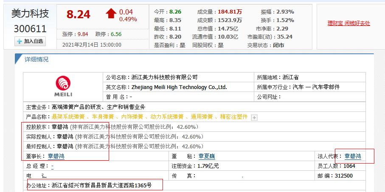Click the 涨停 value 9.84
385x192 pixels.
(x=83, y=34)
